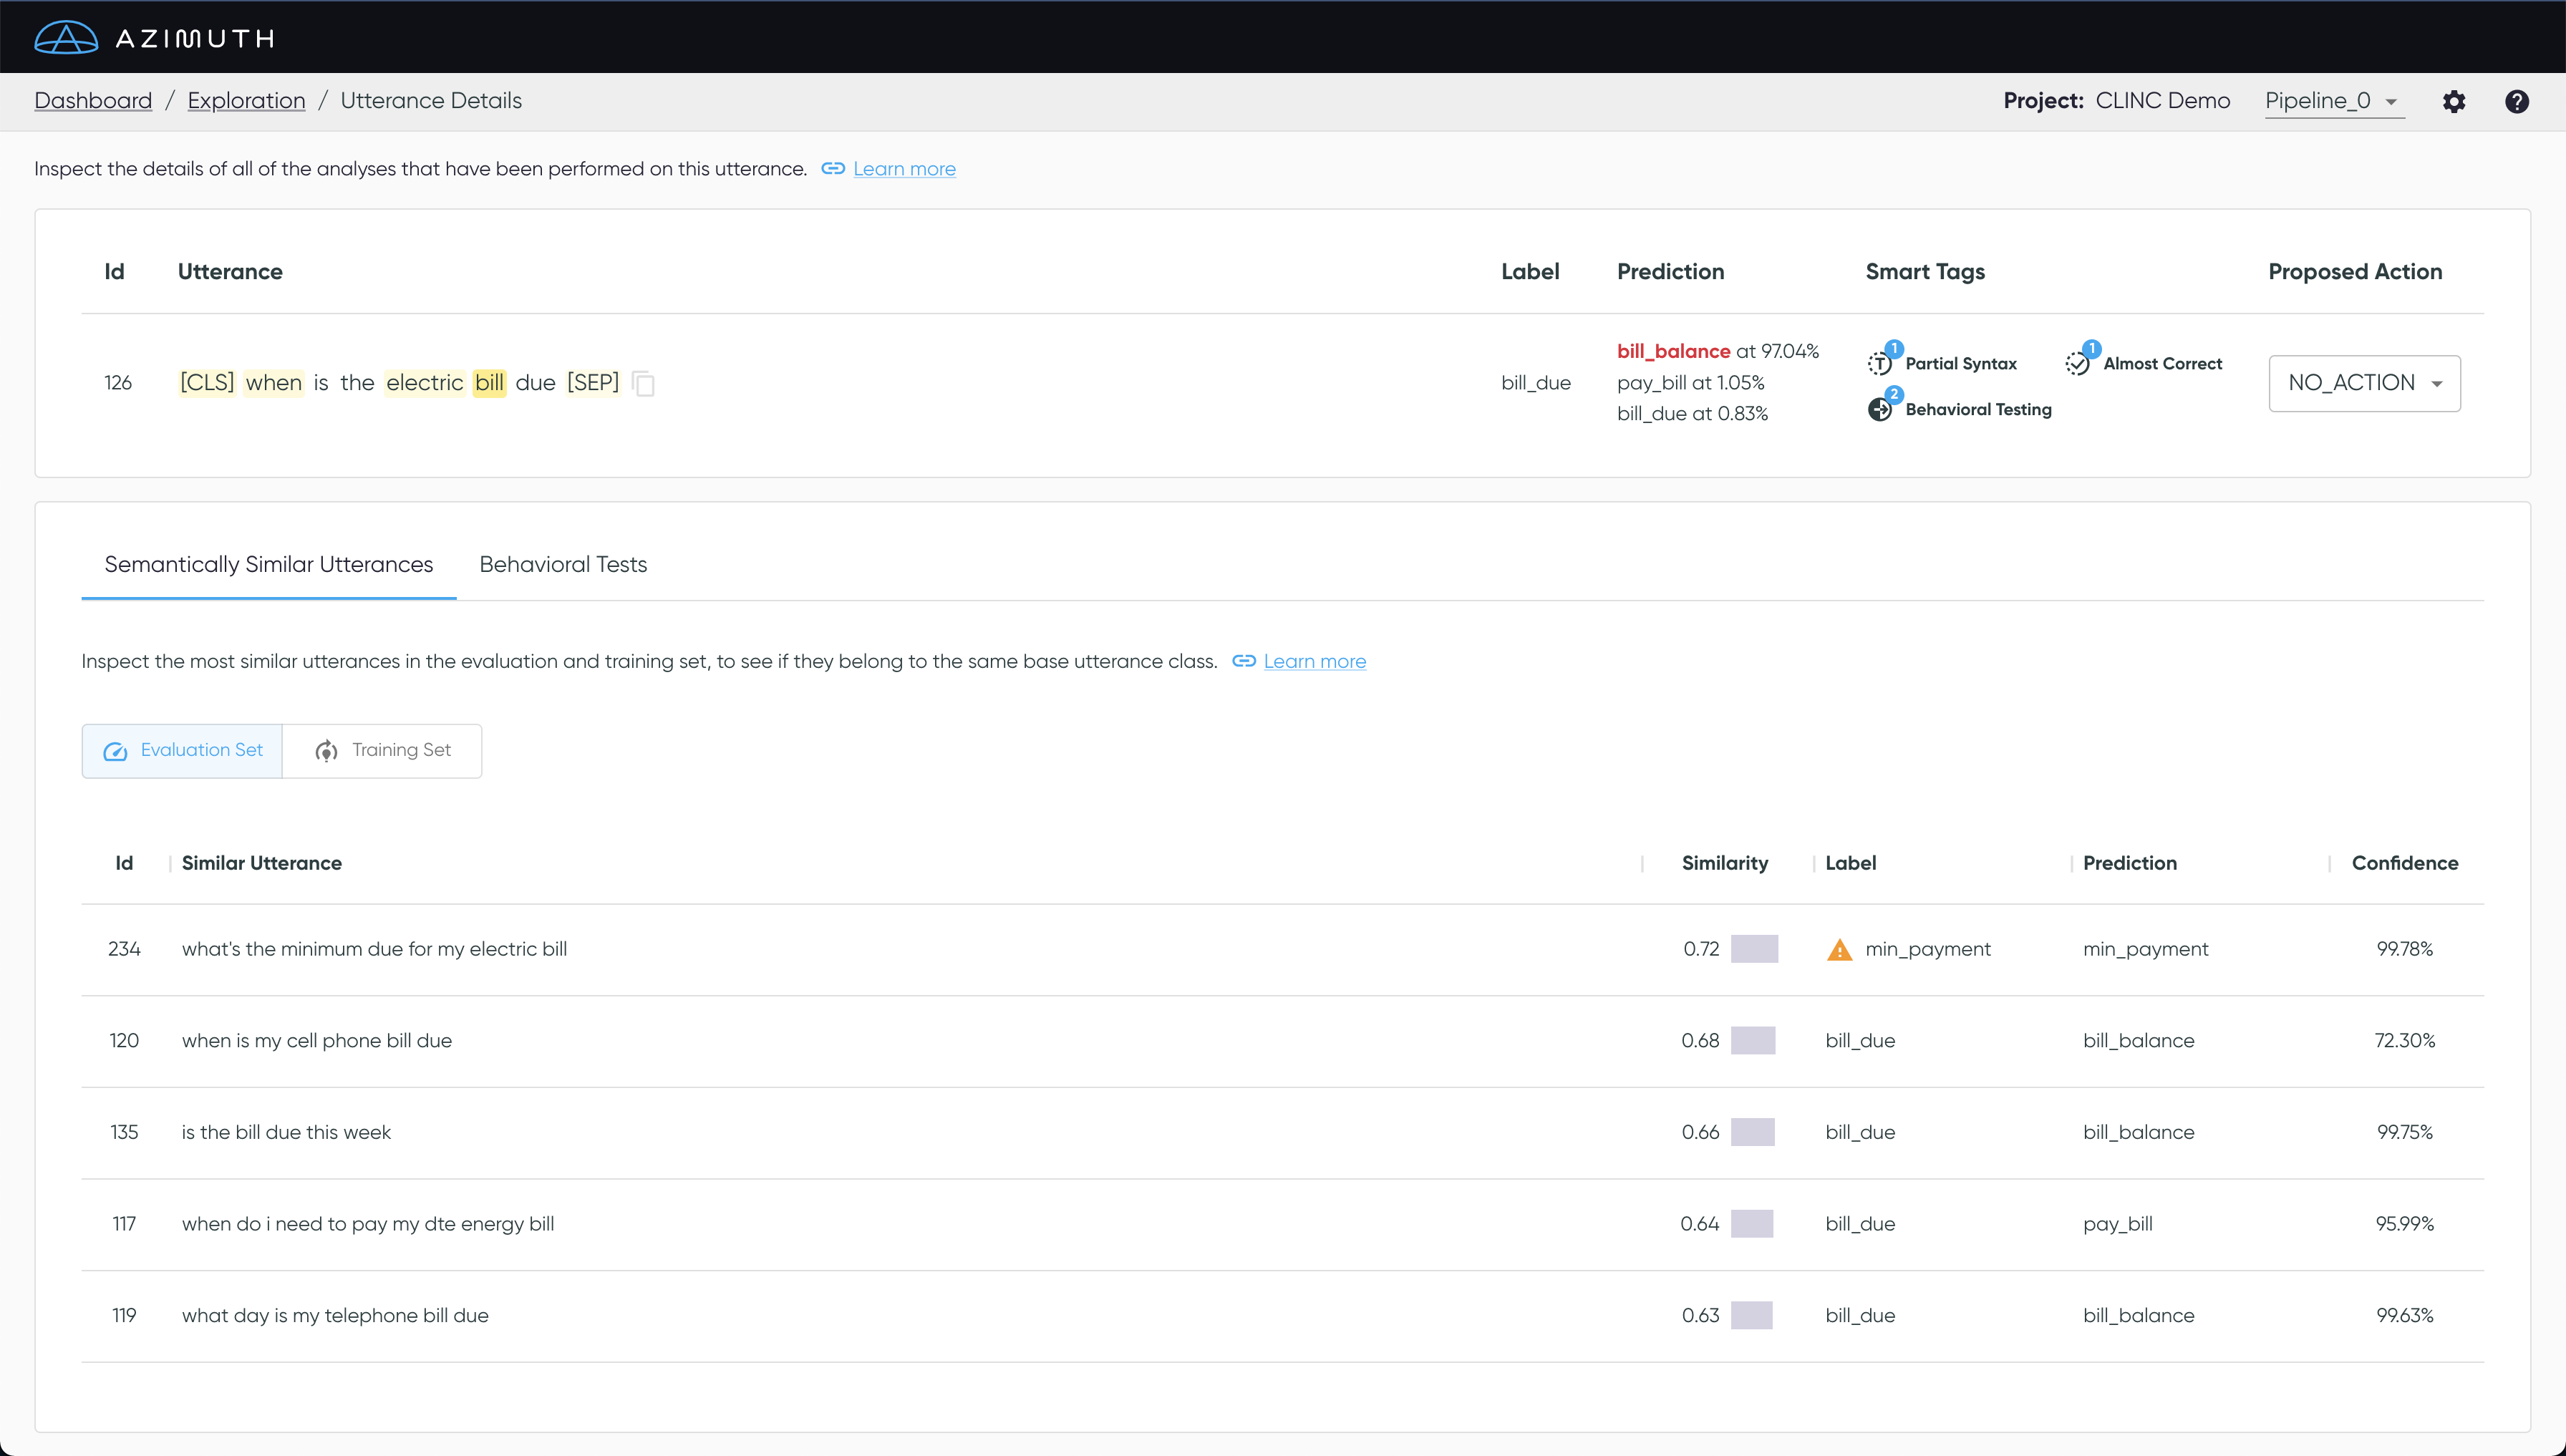The width and height of the screenshot is (2566, 1456).
Task: Click the Training Set icon
Action: 326,751
